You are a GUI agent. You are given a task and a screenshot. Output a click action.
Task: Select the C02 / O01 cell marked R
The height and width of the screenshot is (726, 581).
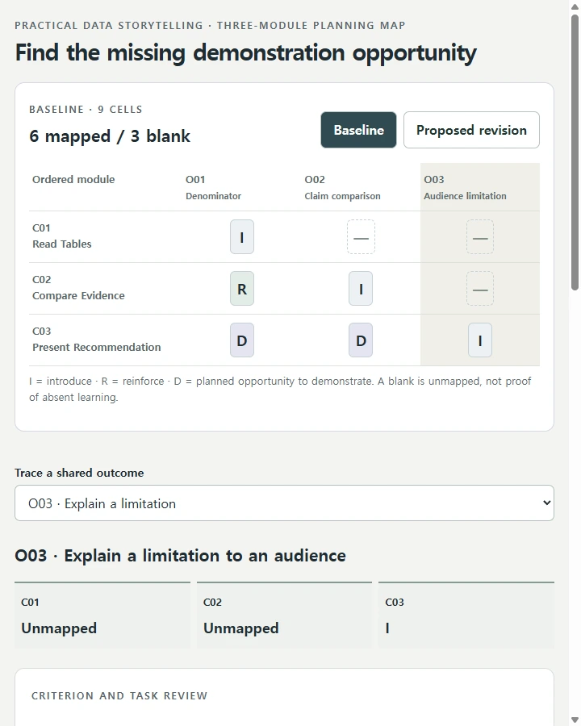click(x=242, y=289)
